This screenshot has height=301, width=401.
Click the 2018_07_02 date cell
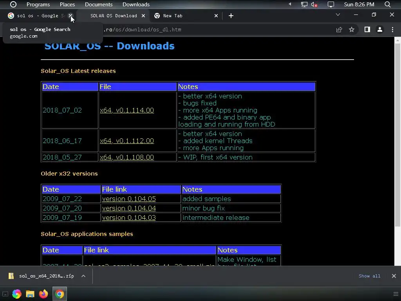pyautogui.click(x=70, y=110)
